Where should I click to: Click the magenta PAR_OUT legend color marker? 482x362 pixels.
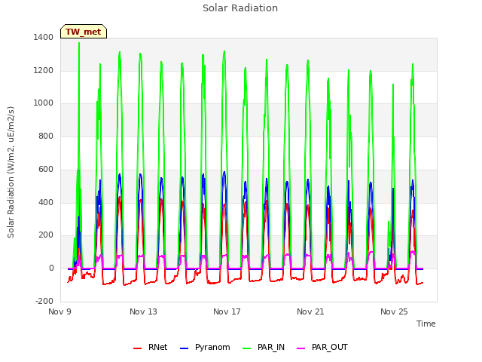coord(301,348)
